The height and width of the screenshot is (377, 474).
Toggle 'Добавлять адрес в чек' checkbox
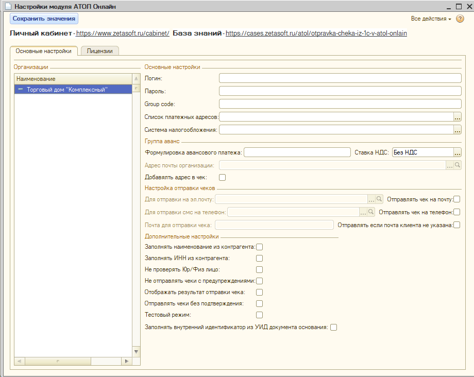point(222,177)
